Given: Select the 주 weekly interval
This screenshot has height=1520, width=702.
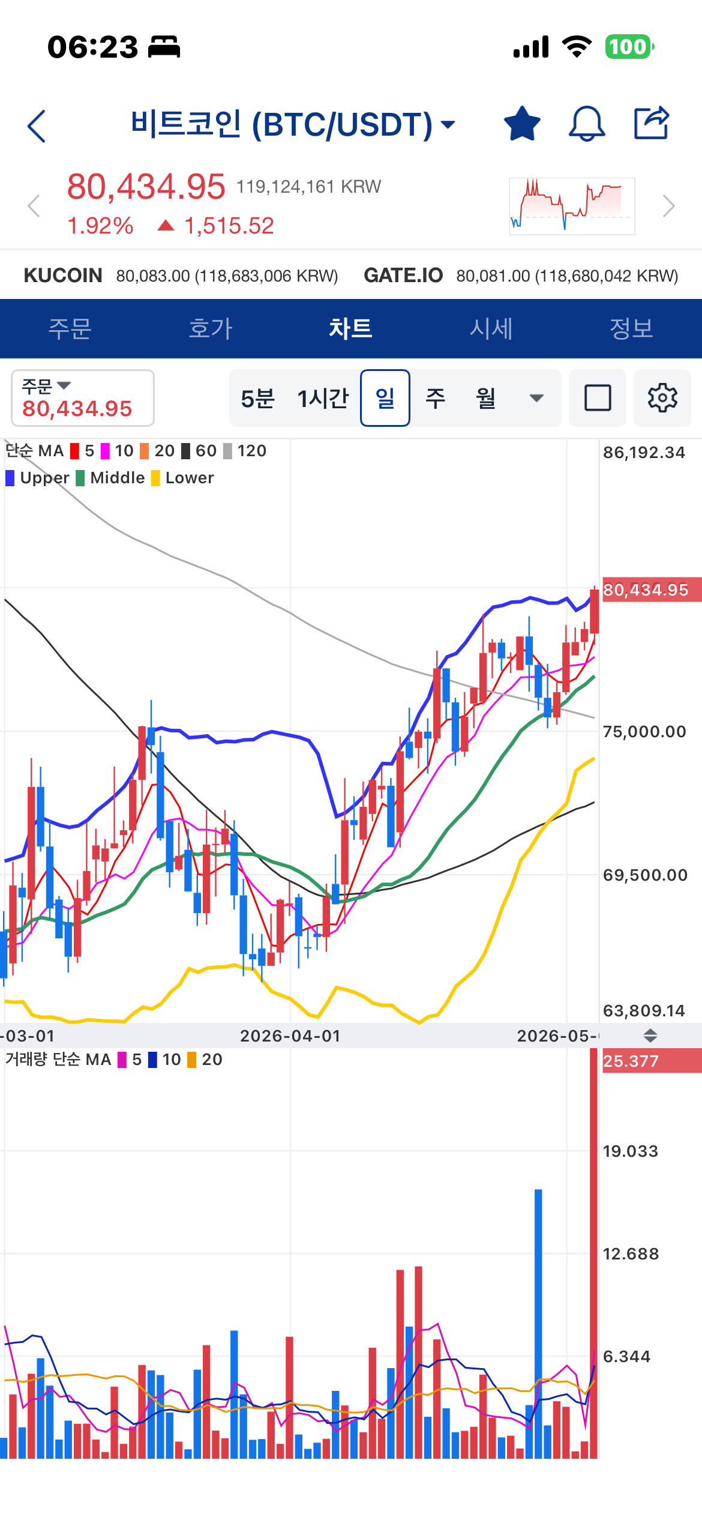Looking at the screenshot, I should 436,399.
